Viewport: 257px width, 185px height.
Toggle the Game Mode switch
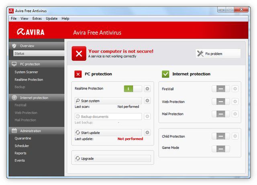[221, 149]
